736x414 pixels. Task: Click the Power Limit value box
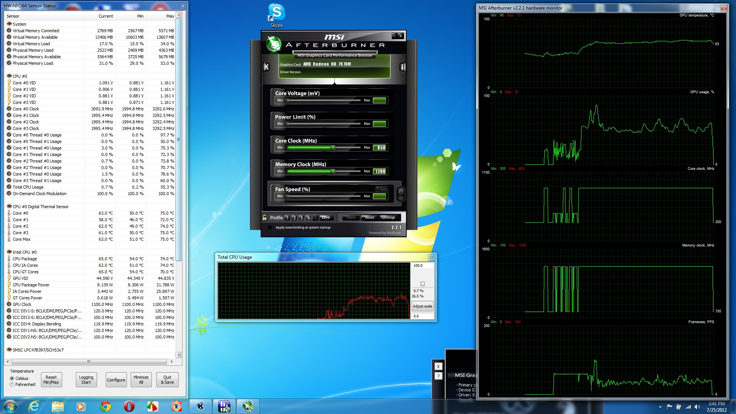pyautogui.click(x=379, y=124)
